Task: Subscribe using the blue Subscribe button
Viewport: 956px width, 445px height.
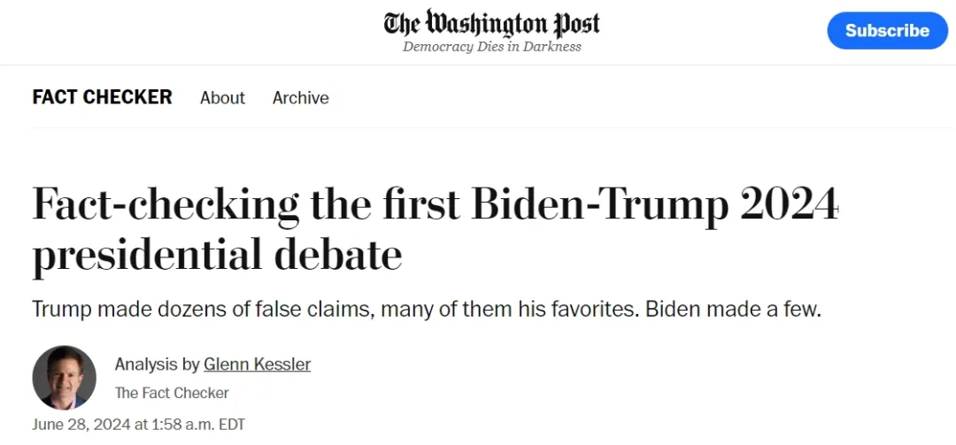Action: tap(887, 30)
